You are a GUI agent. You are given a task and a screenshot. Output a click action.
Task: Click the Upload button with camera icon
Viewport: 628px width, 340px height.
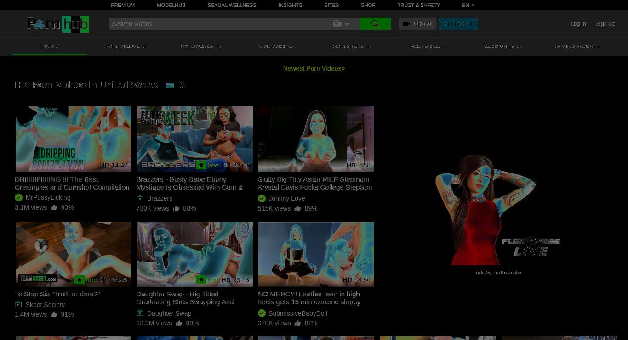pos(417,24)
